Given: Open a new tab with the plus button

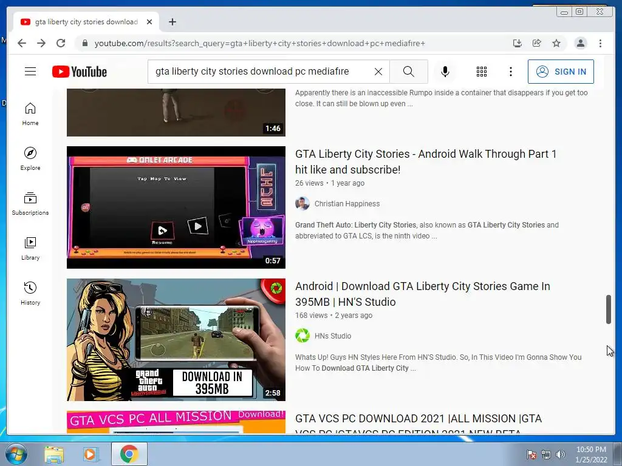Looking at the screenshot, I should coord(172,22).
